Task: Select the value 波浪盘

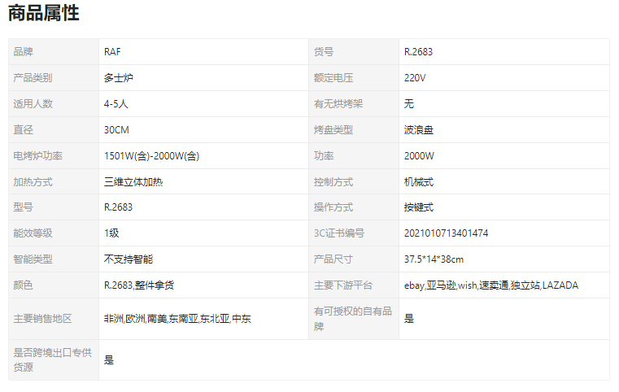Action: [x=418, y=130]
